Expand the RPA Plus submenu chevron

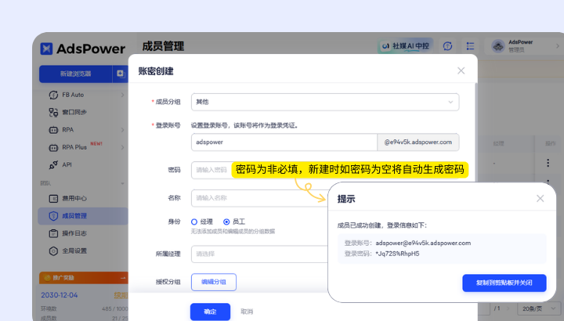[x=122, y=147]
